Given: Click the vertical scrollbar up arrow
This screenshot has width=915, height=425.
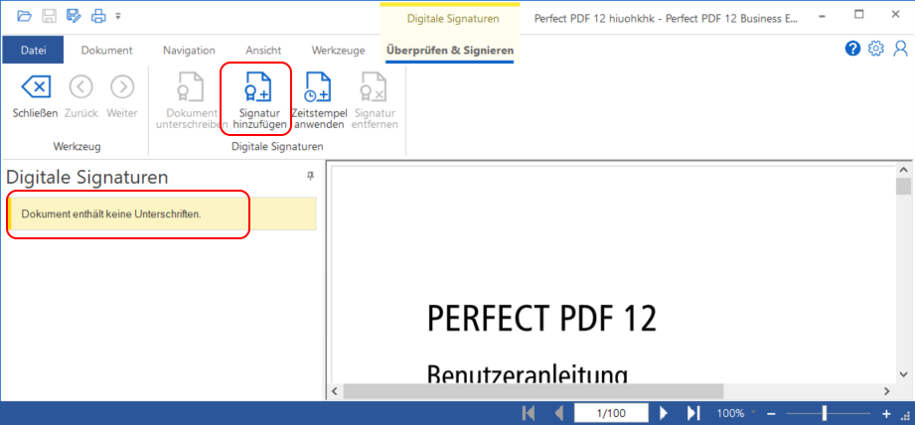Looking at the screenshot, I should [904, 171].
